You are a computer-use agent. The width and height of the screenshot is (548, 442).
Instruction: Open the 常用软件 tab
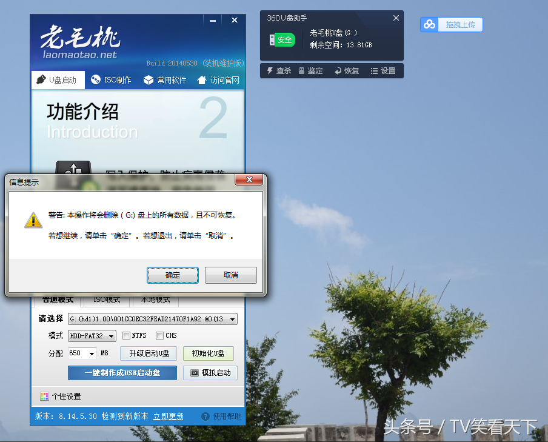coord(165,80)
